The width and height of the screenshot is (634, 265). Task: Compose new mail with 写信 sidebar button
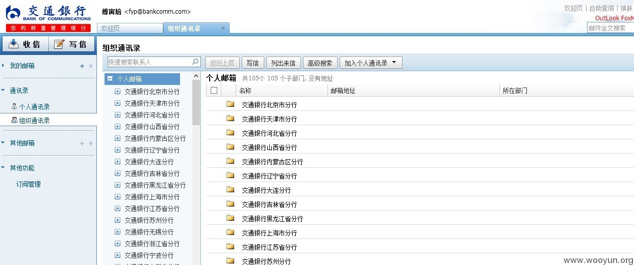[71, 44]
